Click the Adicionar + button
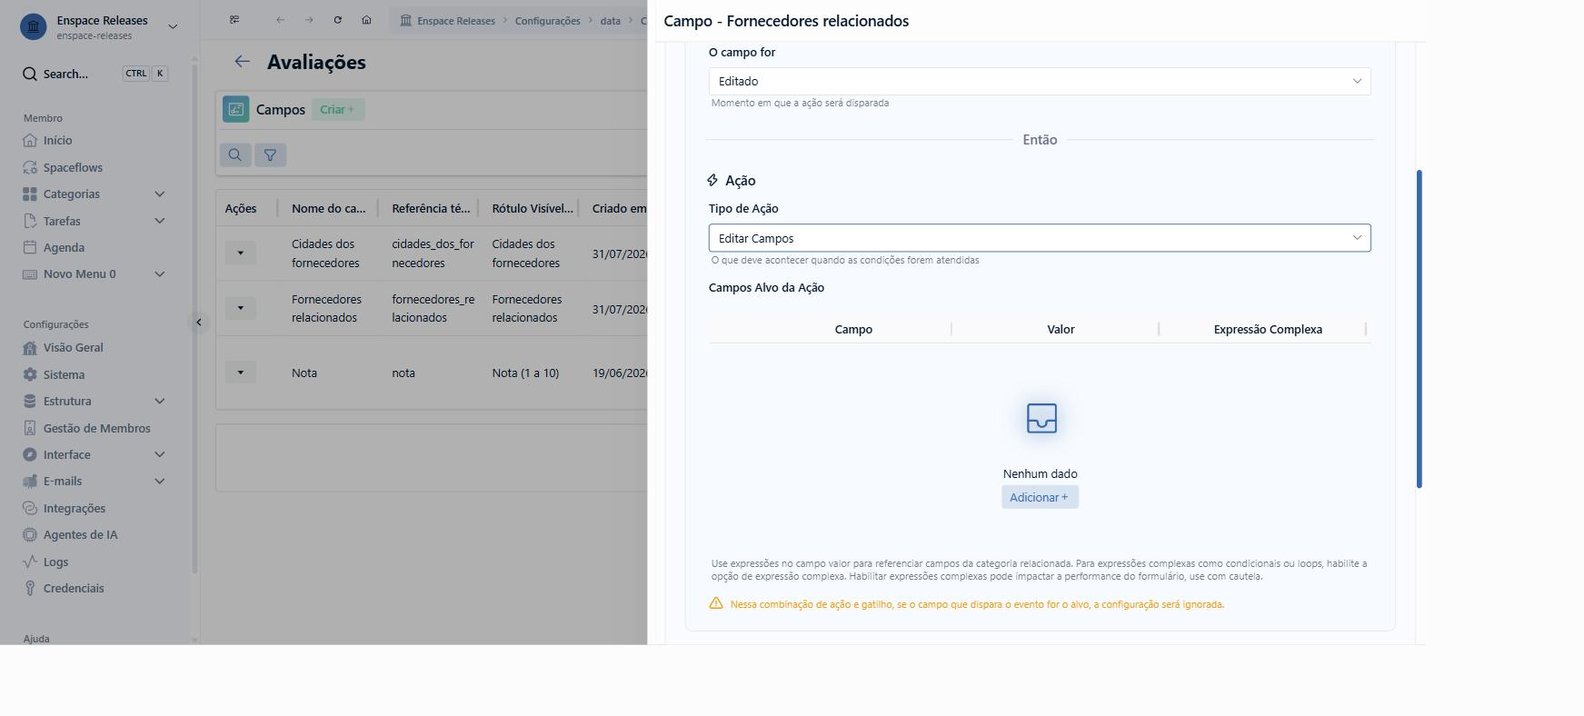Screen dimensions: 1584x716 tap(1040, 497)
